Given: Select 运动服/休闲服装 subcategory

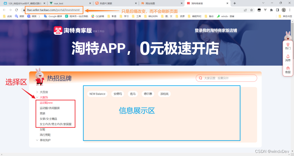Looking at the screenshot, I should (x=50, y=108).
